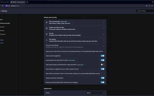Click 'Opera offers promotional content' notice text
The width and height of the screenshot is (154, 96).
point(73,73)
